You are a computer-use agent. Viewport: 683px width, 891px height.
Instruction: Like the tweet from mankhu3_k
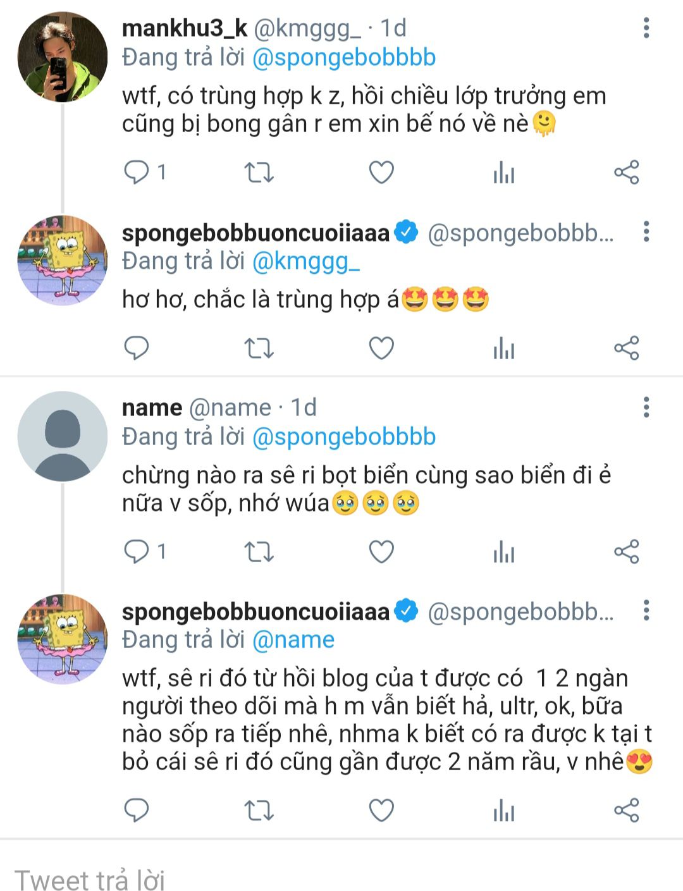(x=381, y=172)
